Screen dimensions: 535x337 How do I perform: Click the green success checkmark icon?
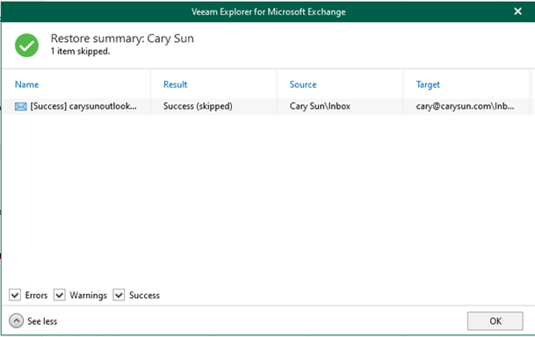(27, 46)
